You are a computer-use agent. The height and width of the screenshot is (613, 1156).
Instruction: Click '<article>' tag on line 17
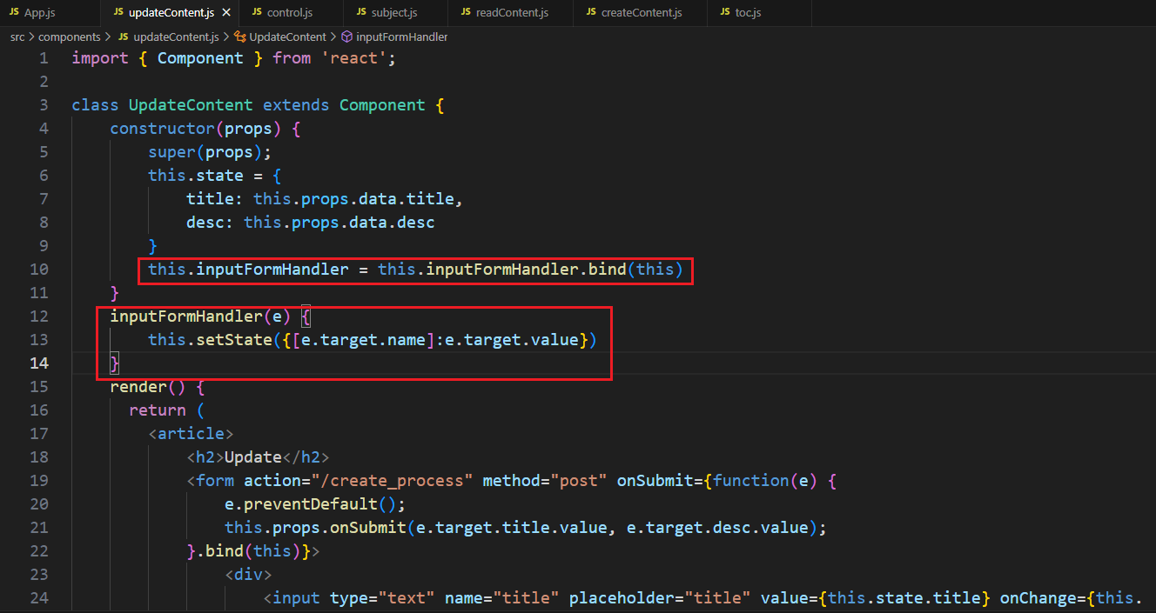pyautogui.click(x=191, y=434)
